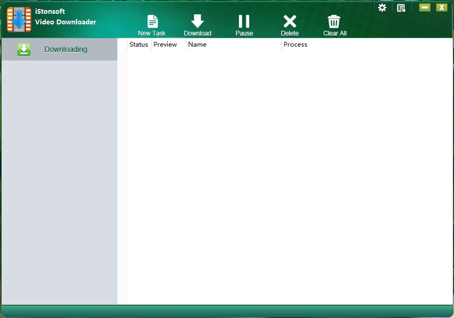Pause the current download
The width and height of the screenshot is (454, 318).
pos(244,21)
